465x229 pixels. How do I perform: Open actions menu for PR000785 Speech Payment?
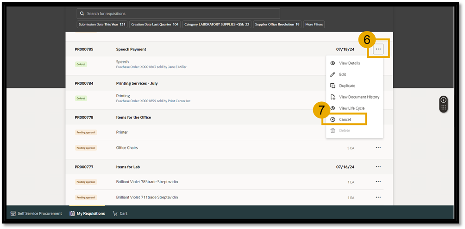[x=378, y=50]
